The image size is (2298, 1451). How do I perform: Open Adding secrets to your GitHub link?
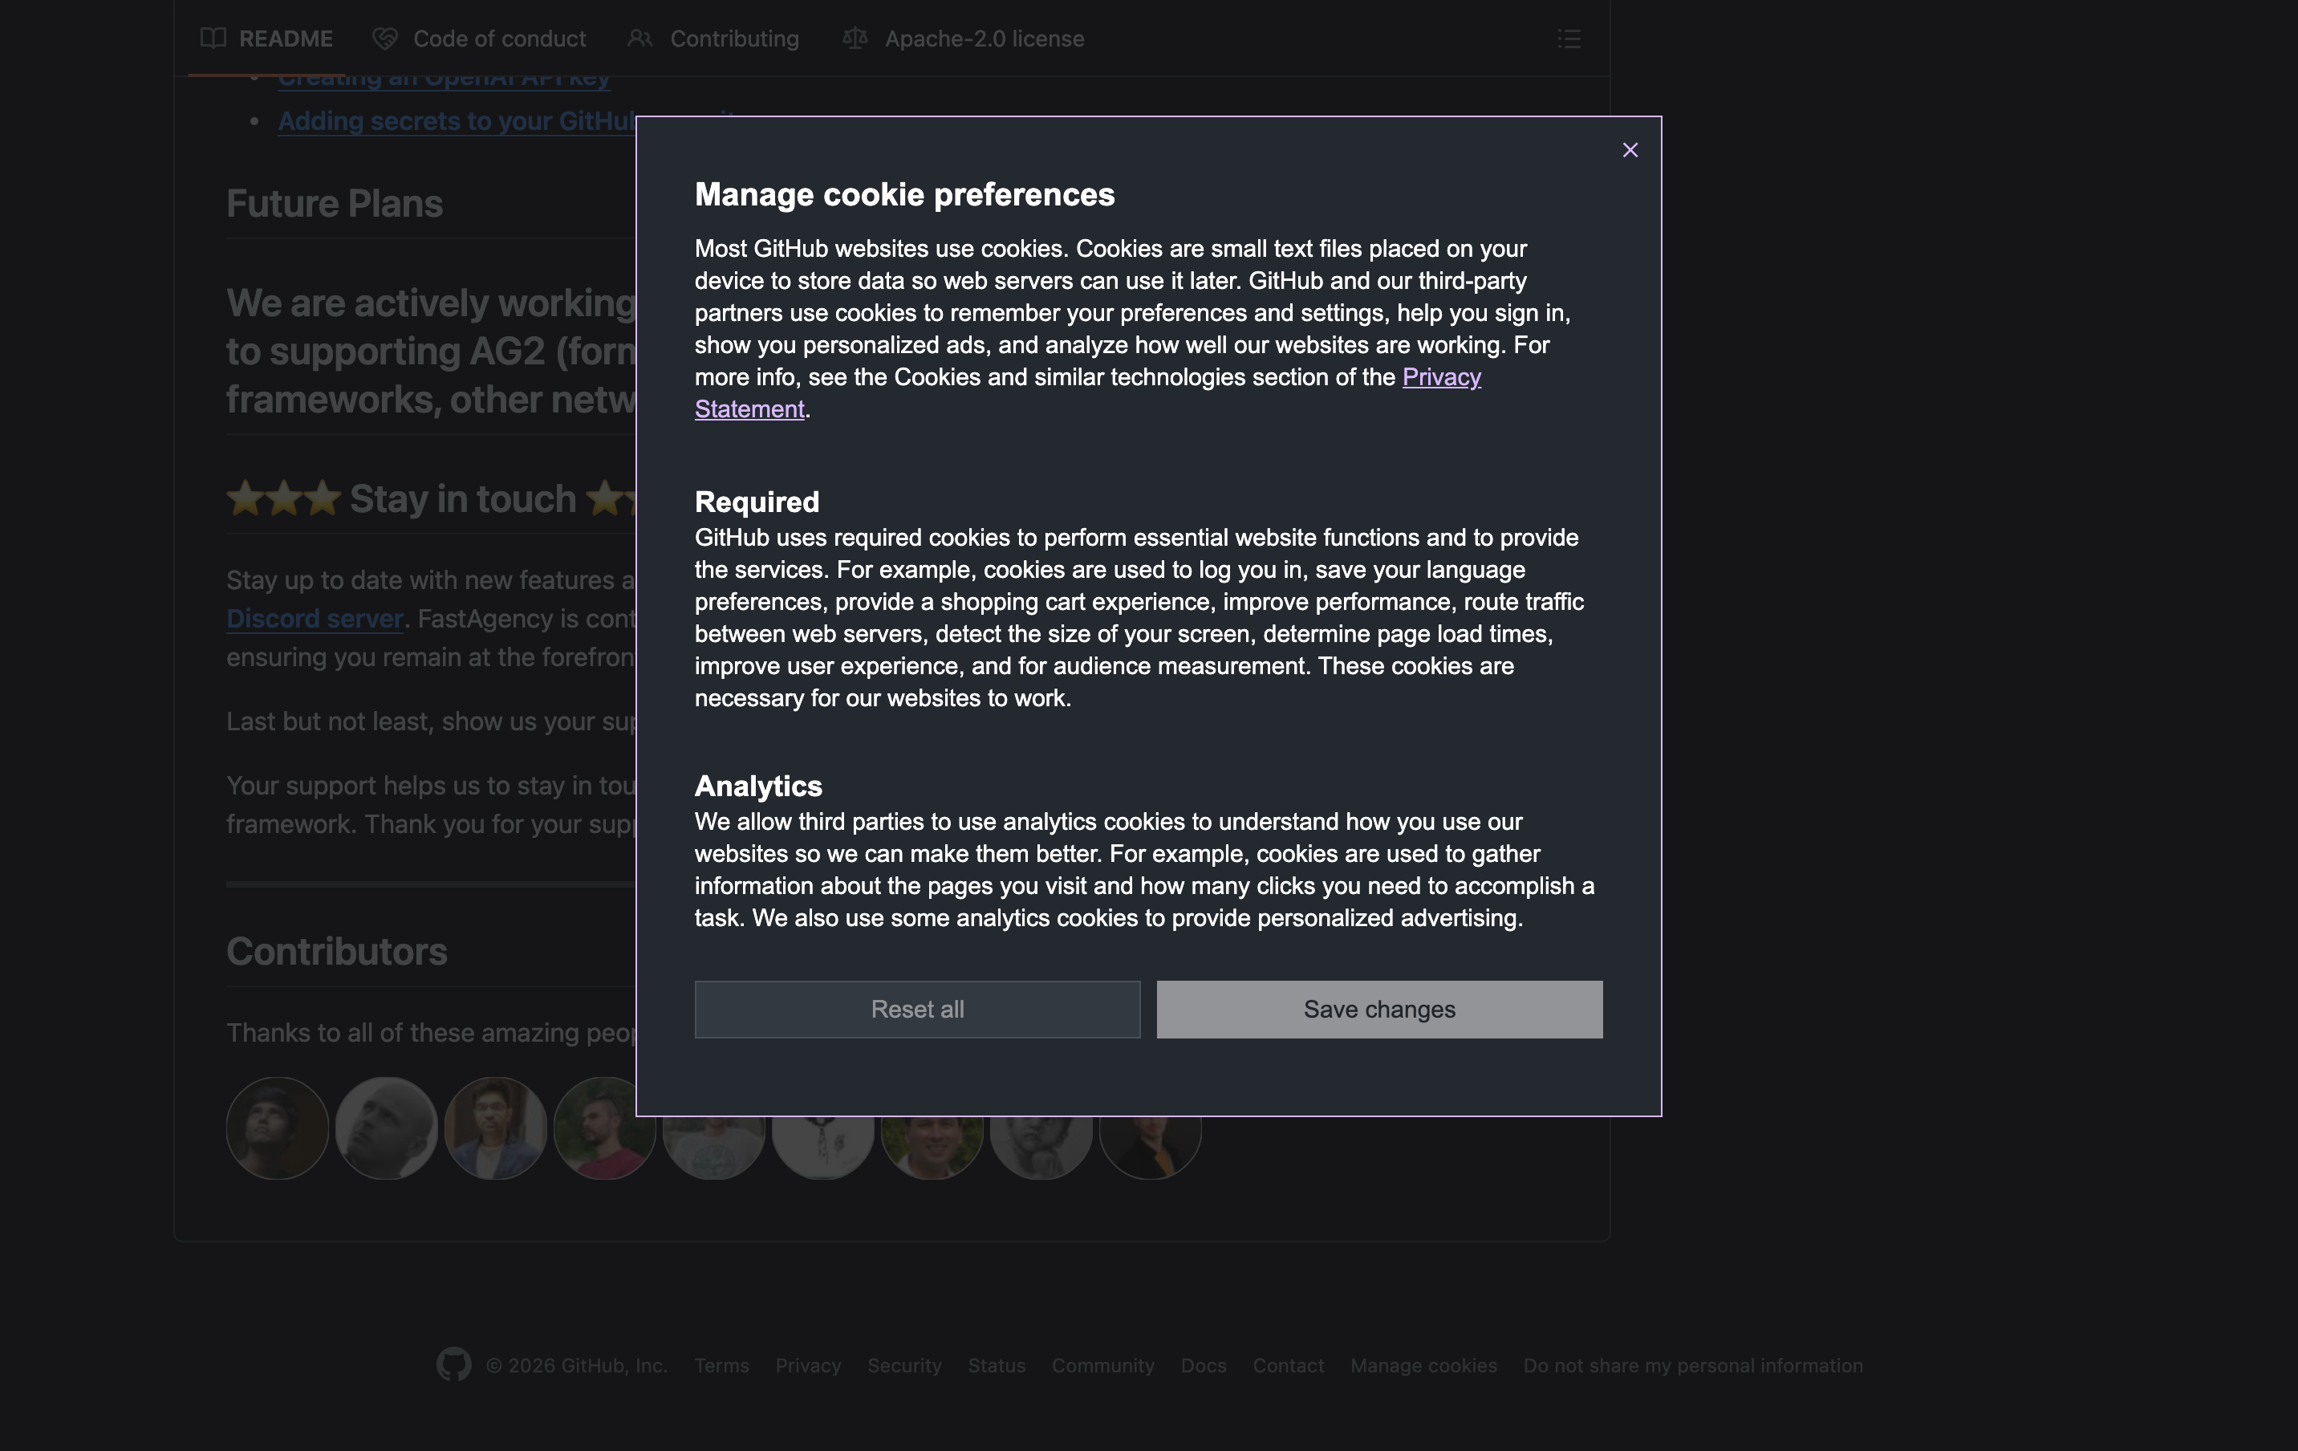(x=457, y=121)
